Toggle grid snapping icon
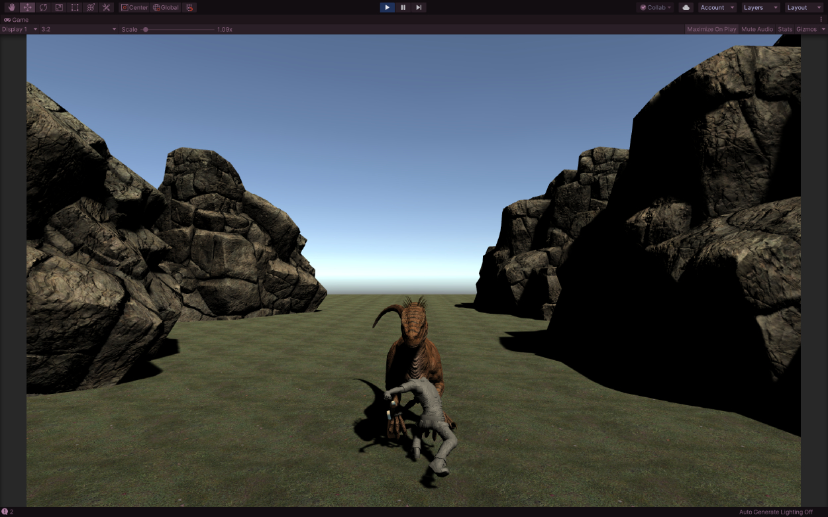The height and width of the screenshot is (517, 828). tap(189, 7)
